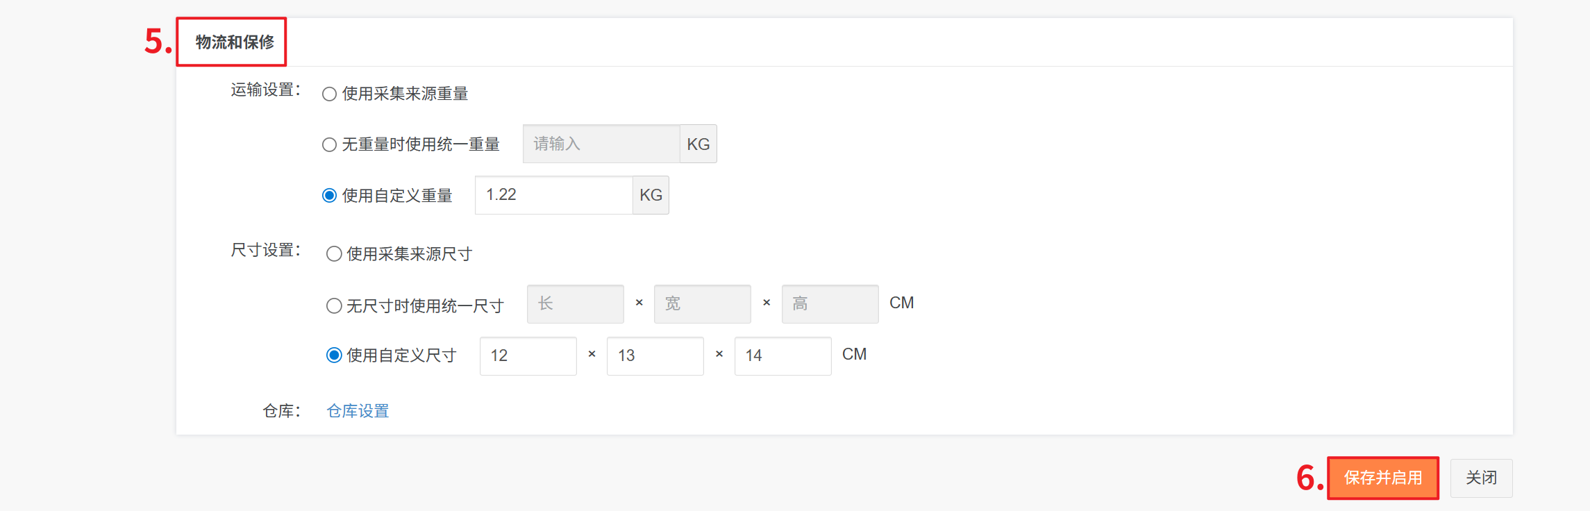Image resolution: width=1590 pixels, height=511 pixels.
Task: Choose 使用采集来源尺寸 radio option
Action: click(334, 254)
